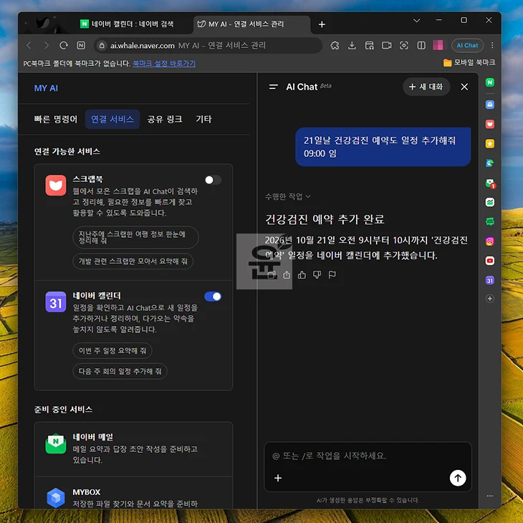Click the address bar URL field
The image size is (523, 523).
tap(208, 45)
